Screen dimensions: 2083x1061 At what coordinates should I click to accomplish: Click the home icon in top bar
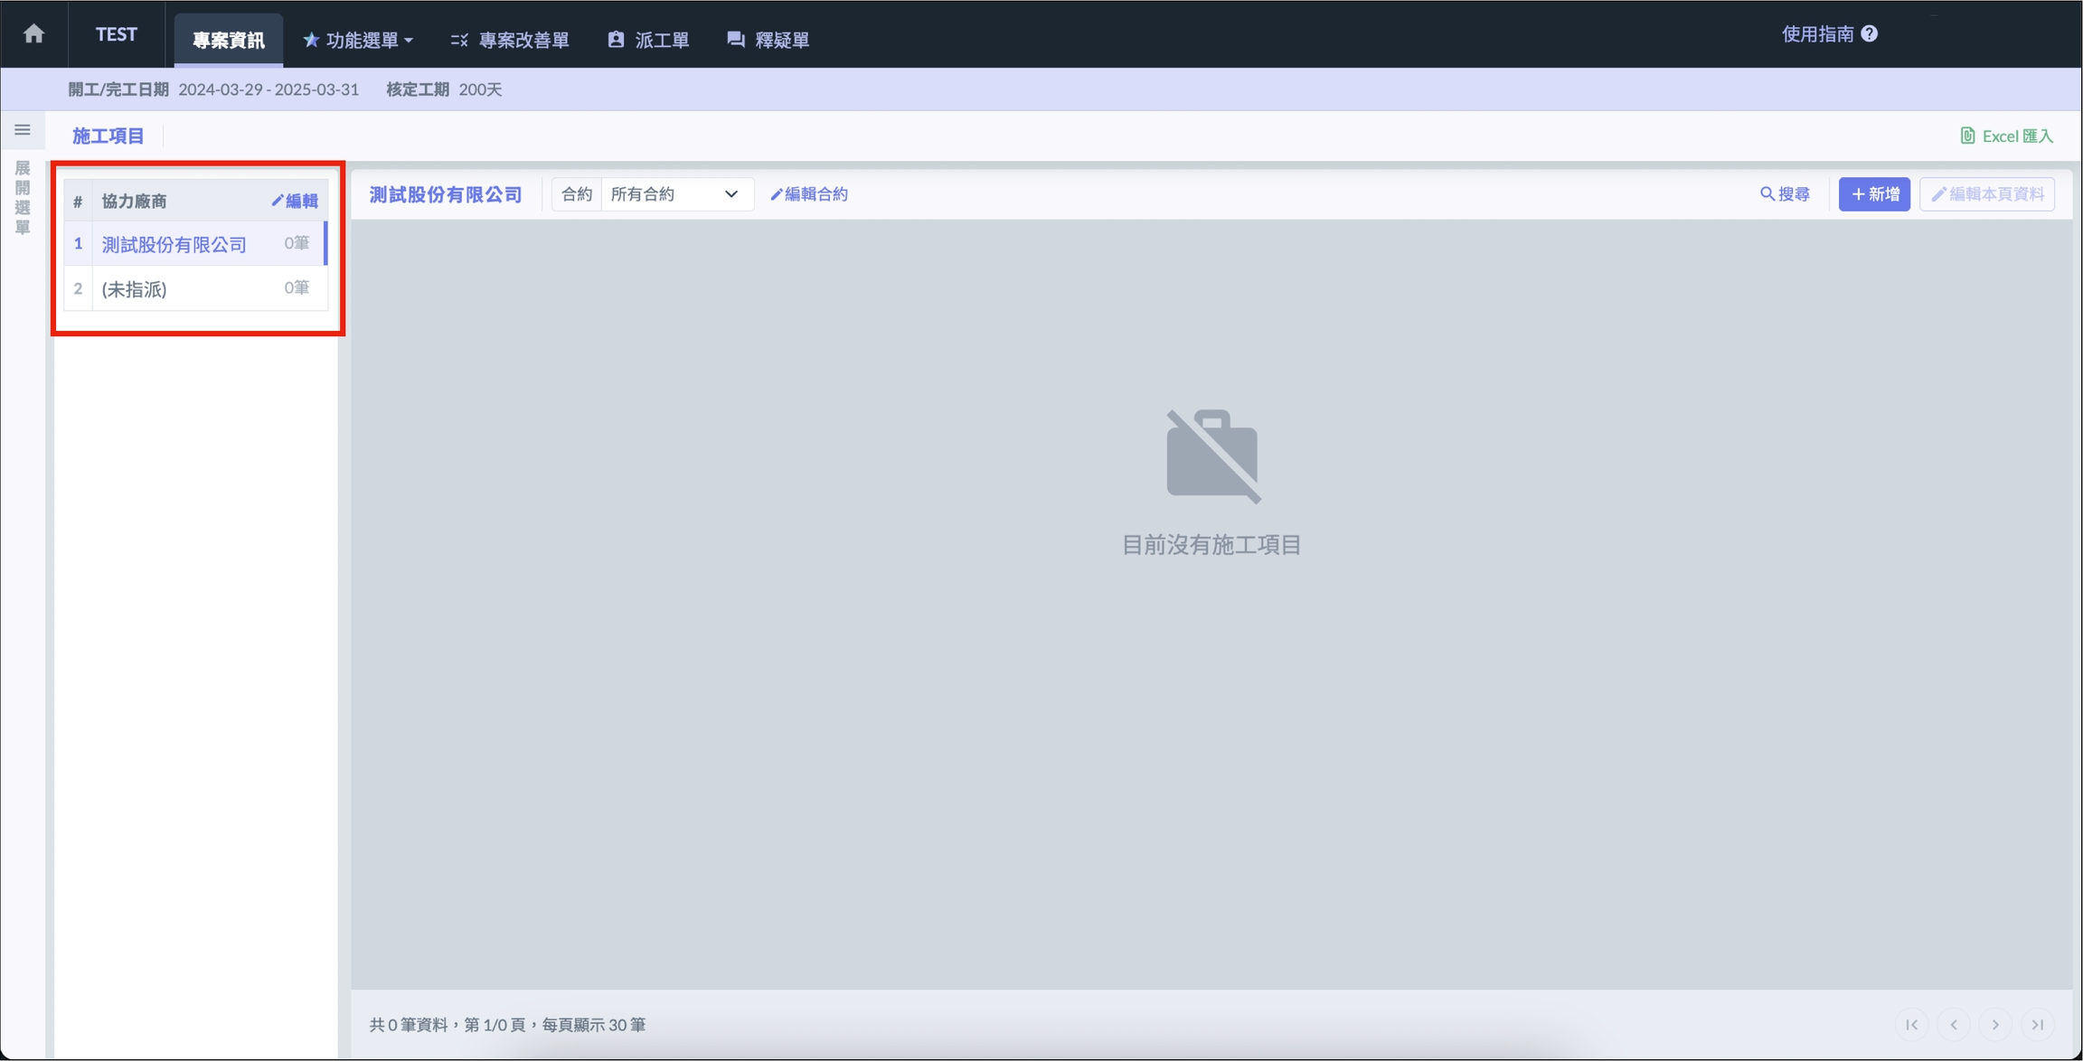coord(34,34)
